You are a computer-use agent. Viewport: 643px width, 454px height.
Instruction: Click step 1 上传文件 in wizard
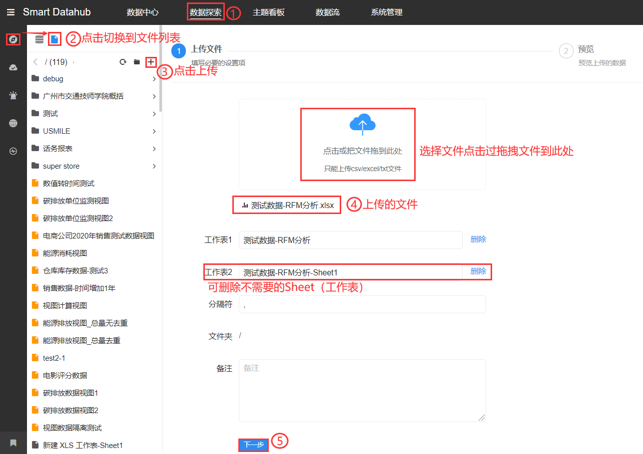click(x=206, y=49)
